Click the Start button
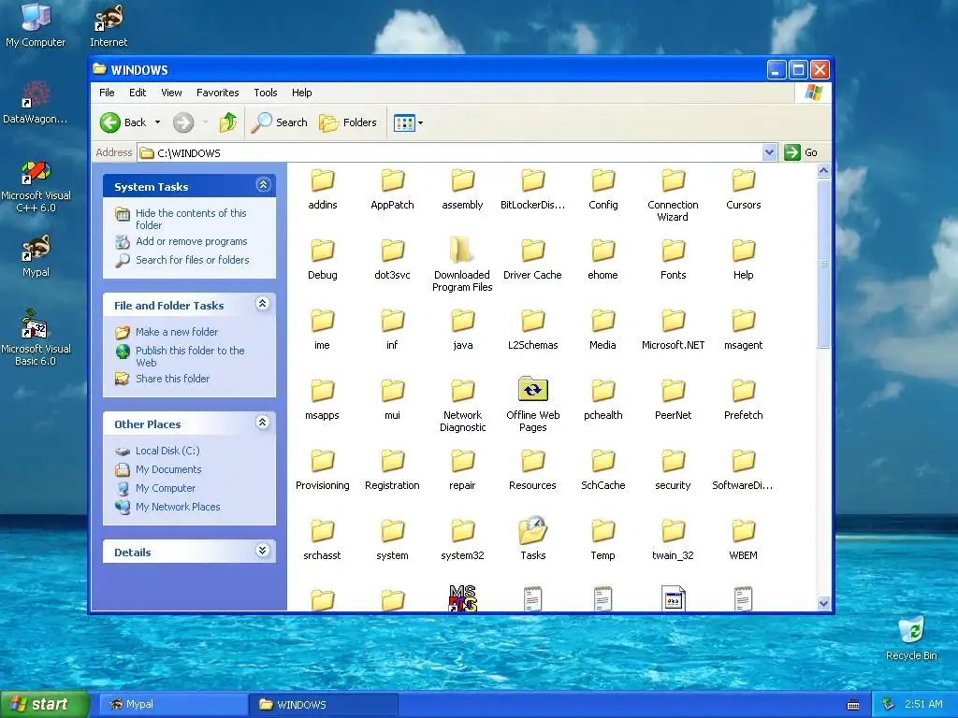This screenshot has width=958, height=718. click(x=45, y=704)
